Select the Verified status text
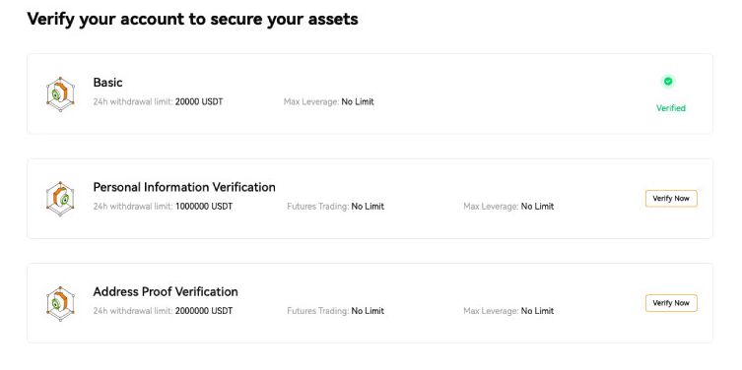The height and width of the screenshot is (370, 742). point(670,108)
